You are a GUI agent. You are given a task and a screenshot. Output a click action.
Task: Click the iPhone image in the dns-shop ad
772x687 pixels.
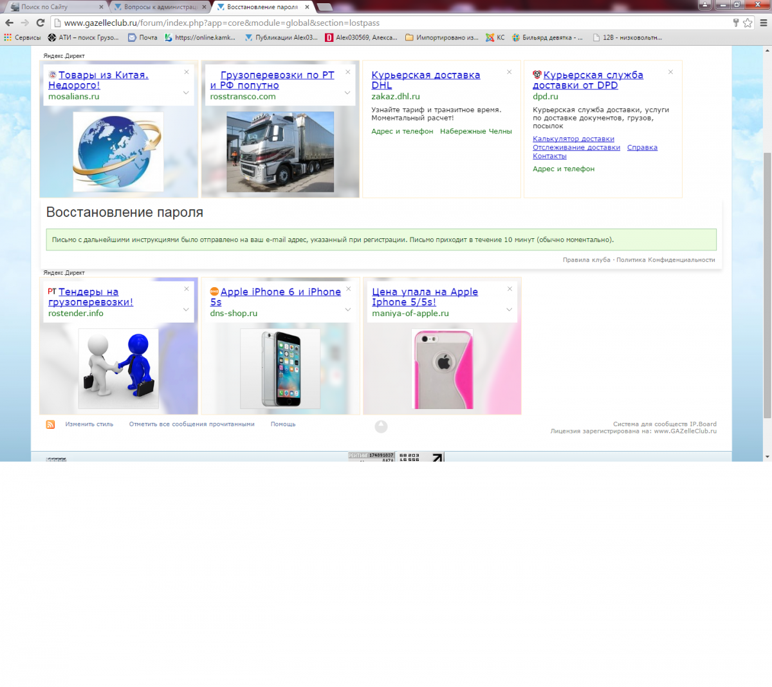pyautogui.click(x=280, y=369)
